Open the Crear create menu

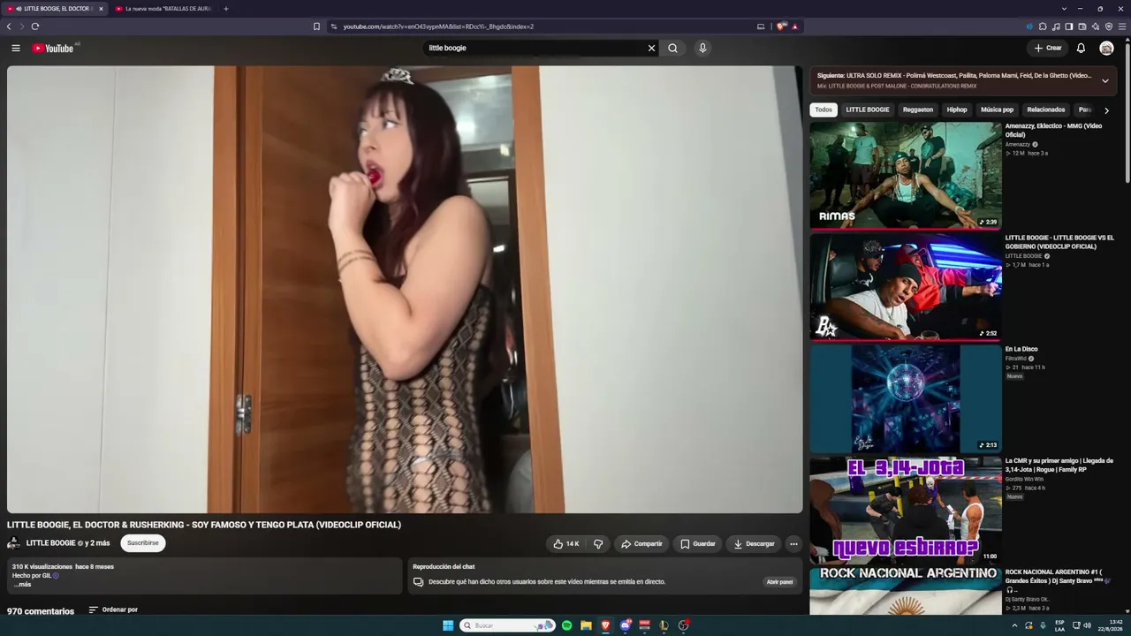point(1048,48)
